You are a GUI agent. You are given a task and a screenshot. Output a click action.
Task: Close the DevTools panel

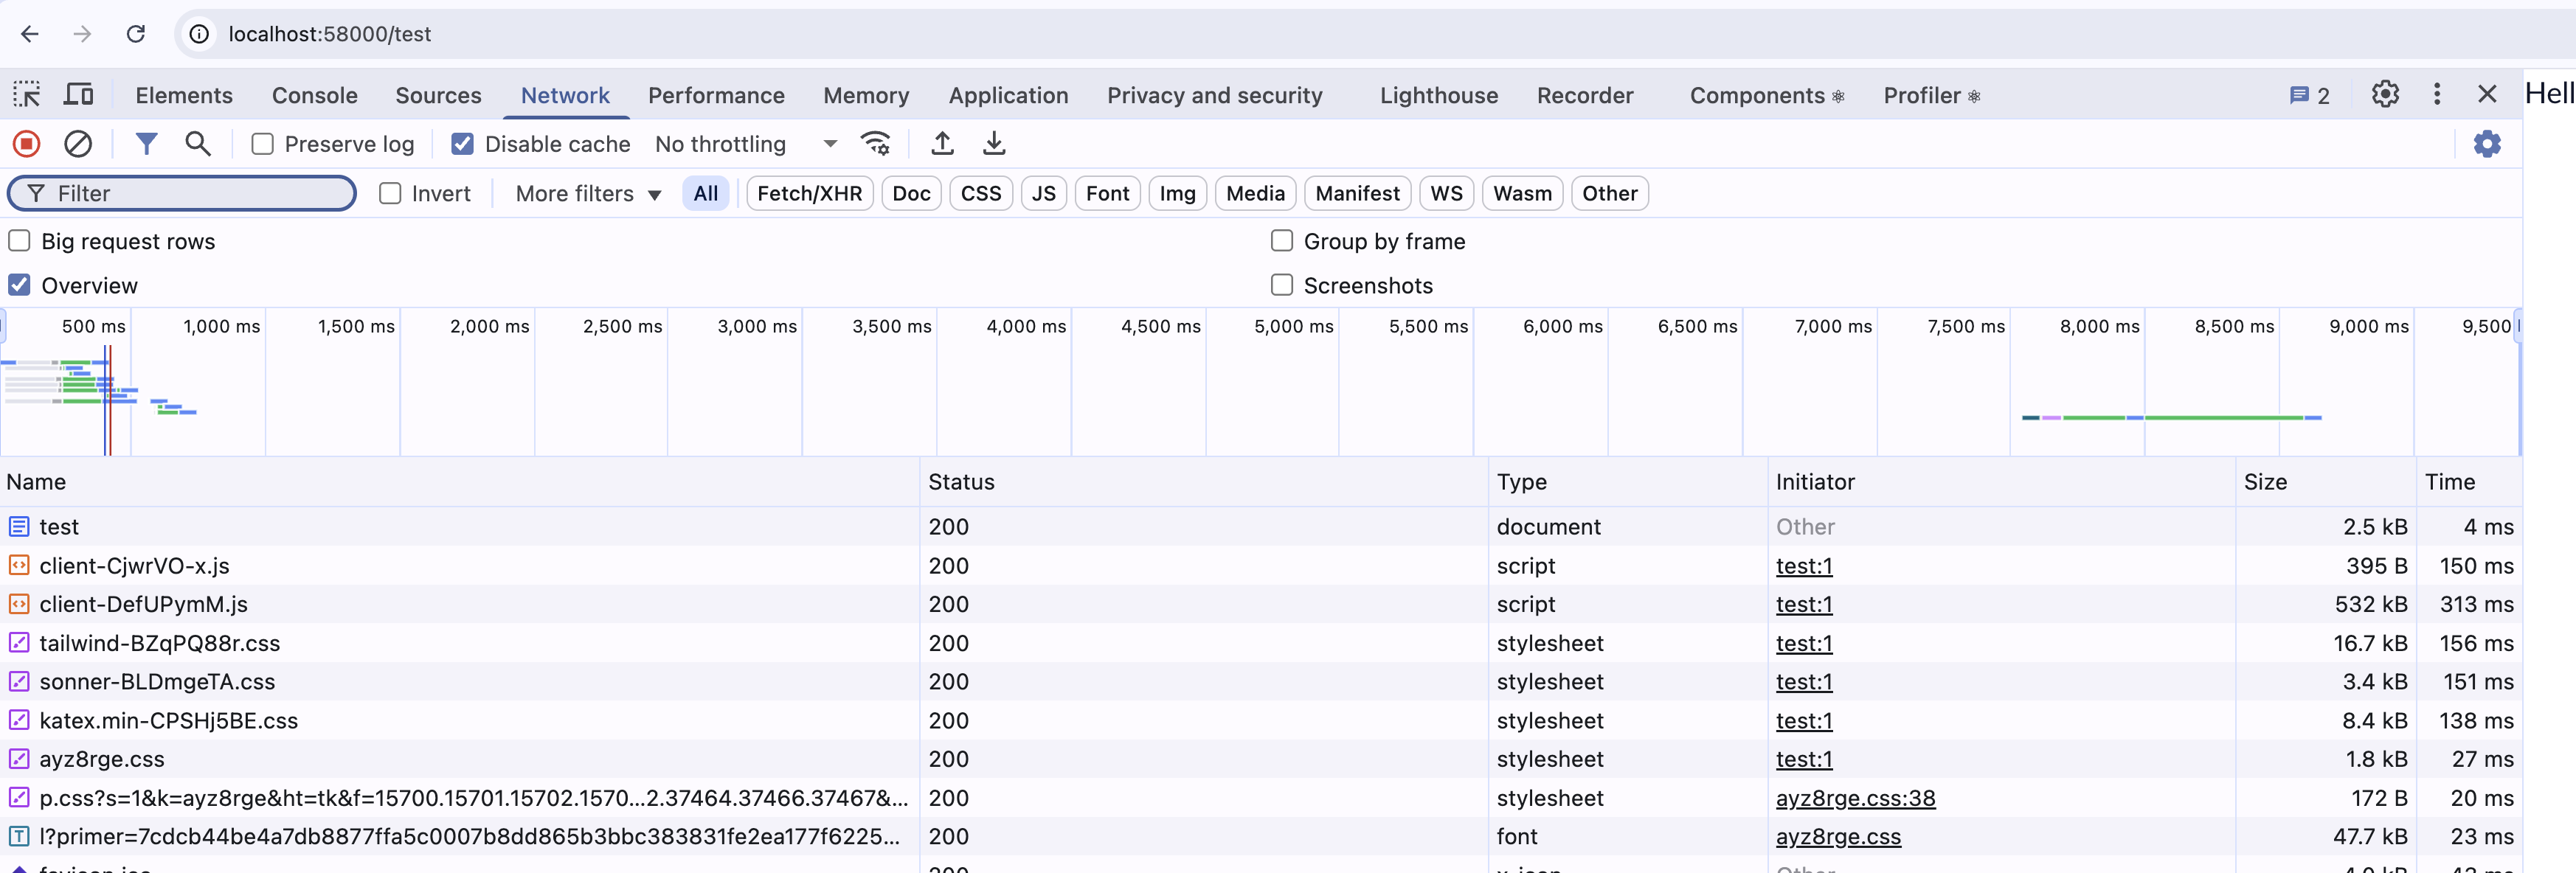(2487, 94)
